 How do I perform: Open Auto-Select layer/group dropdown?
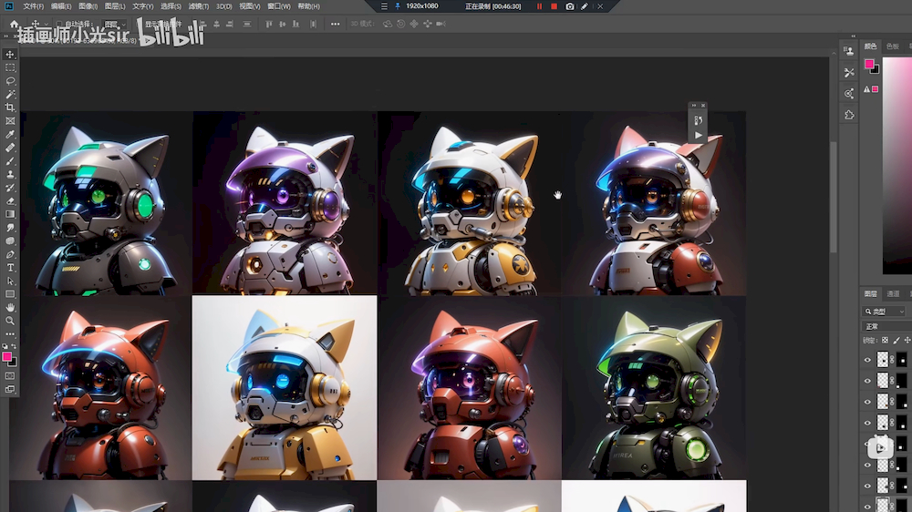tap(114, 25)
